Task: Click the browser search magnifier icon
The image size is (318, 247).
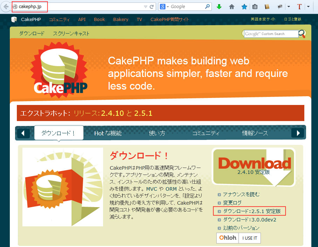Action: point(207,7)
